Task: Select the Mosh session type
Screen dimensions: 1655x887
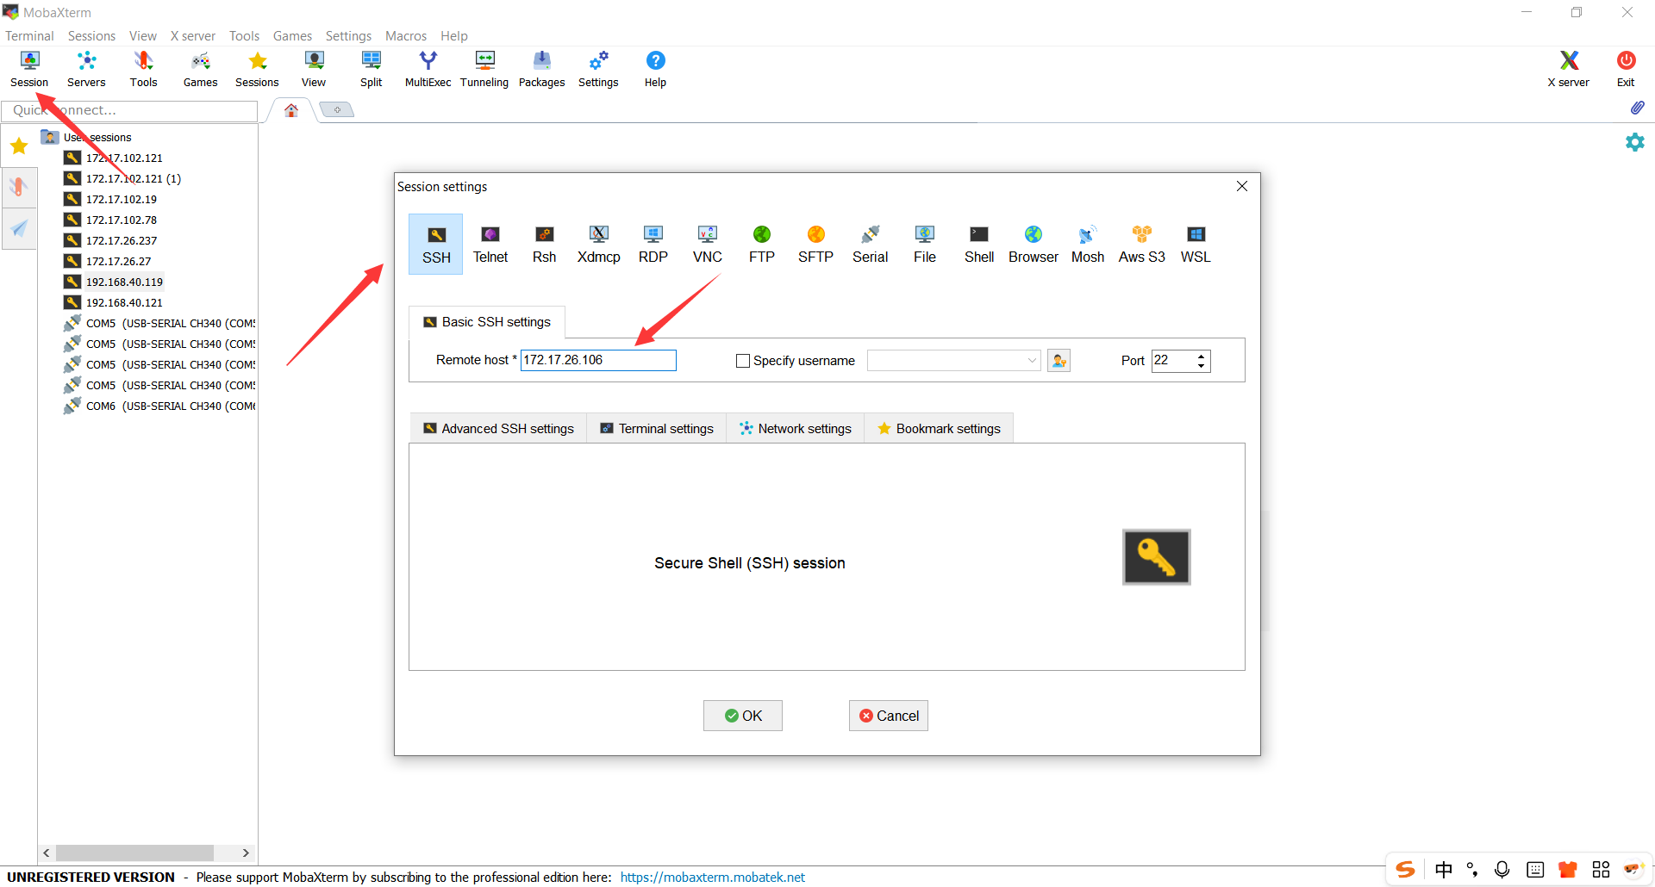Action: click(x=1088, y=245)
